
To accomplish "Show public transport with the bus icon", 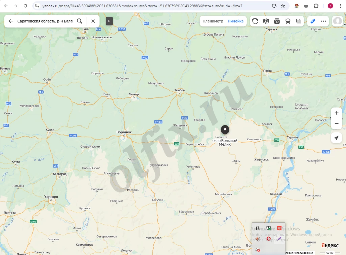I will (x=288, y=21).
